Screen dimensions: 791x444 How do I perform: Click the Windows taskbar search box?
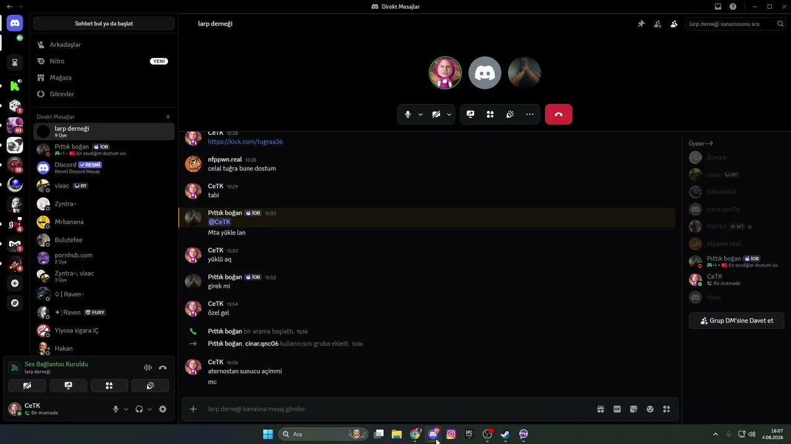324,434
